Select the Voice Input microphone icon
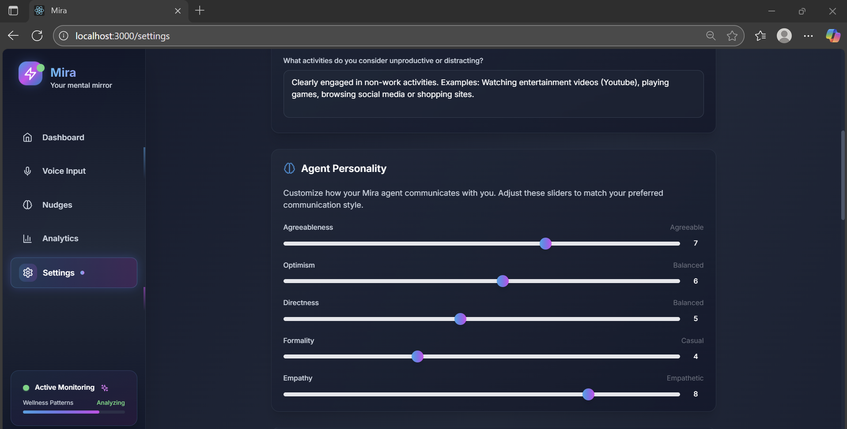Screen dimensions: 847x429 (x=27, y=171)
